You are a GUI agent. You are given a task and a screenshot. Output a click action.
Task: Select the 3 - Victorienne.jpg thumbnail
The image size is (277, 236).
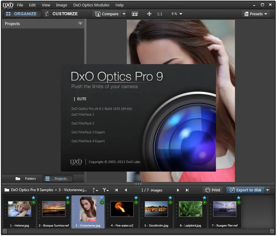[88, 212]
